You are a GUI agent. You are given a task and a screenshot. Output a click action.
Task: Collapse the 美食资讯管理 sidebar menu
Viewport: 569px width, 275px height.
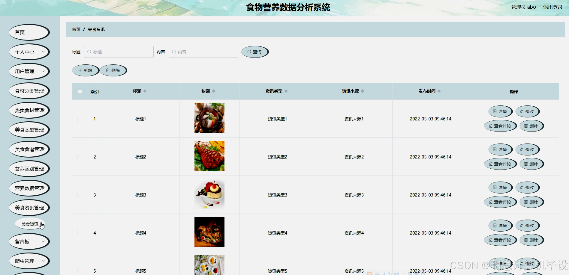click(x=29, y=208)
